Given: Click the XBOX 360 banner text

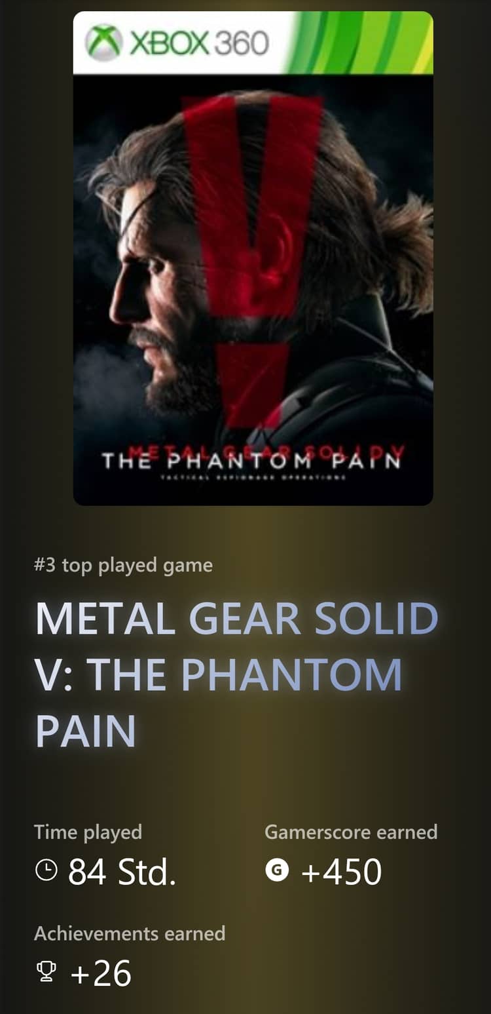Looking at the screenshot, I should 199,43.
